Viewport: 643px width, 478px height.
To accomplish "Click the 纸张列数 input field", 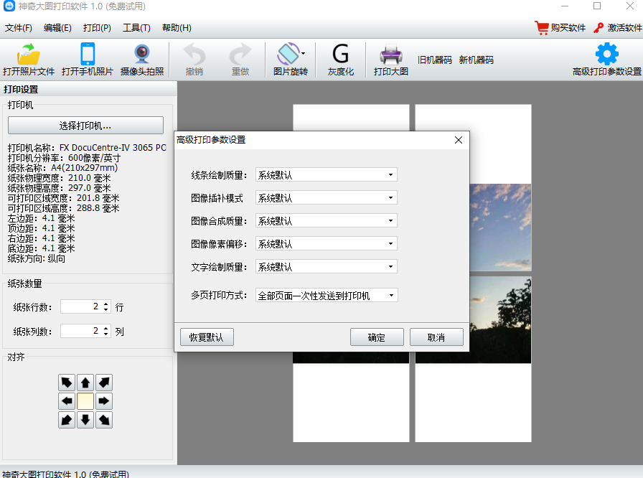I will coord(81,332).
